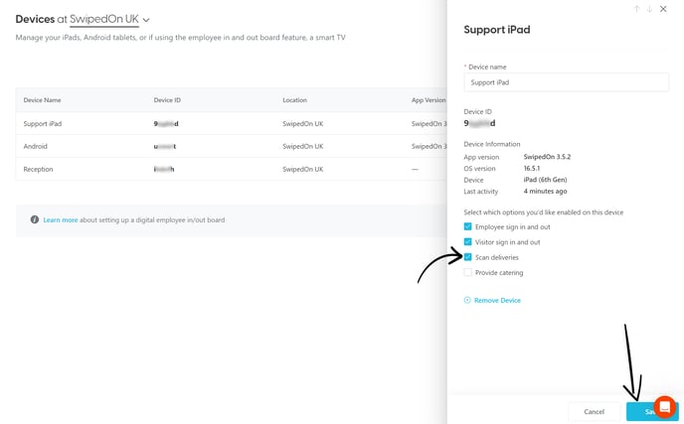
Task: Select the Reception device row name
Action: coord(38,169)
